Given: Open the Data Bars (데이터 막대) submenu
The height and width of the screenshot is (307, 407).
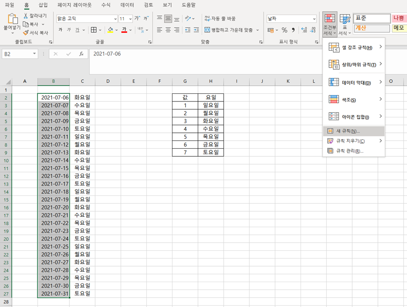Looking at the screenshot, I should (x=354, y=83).
